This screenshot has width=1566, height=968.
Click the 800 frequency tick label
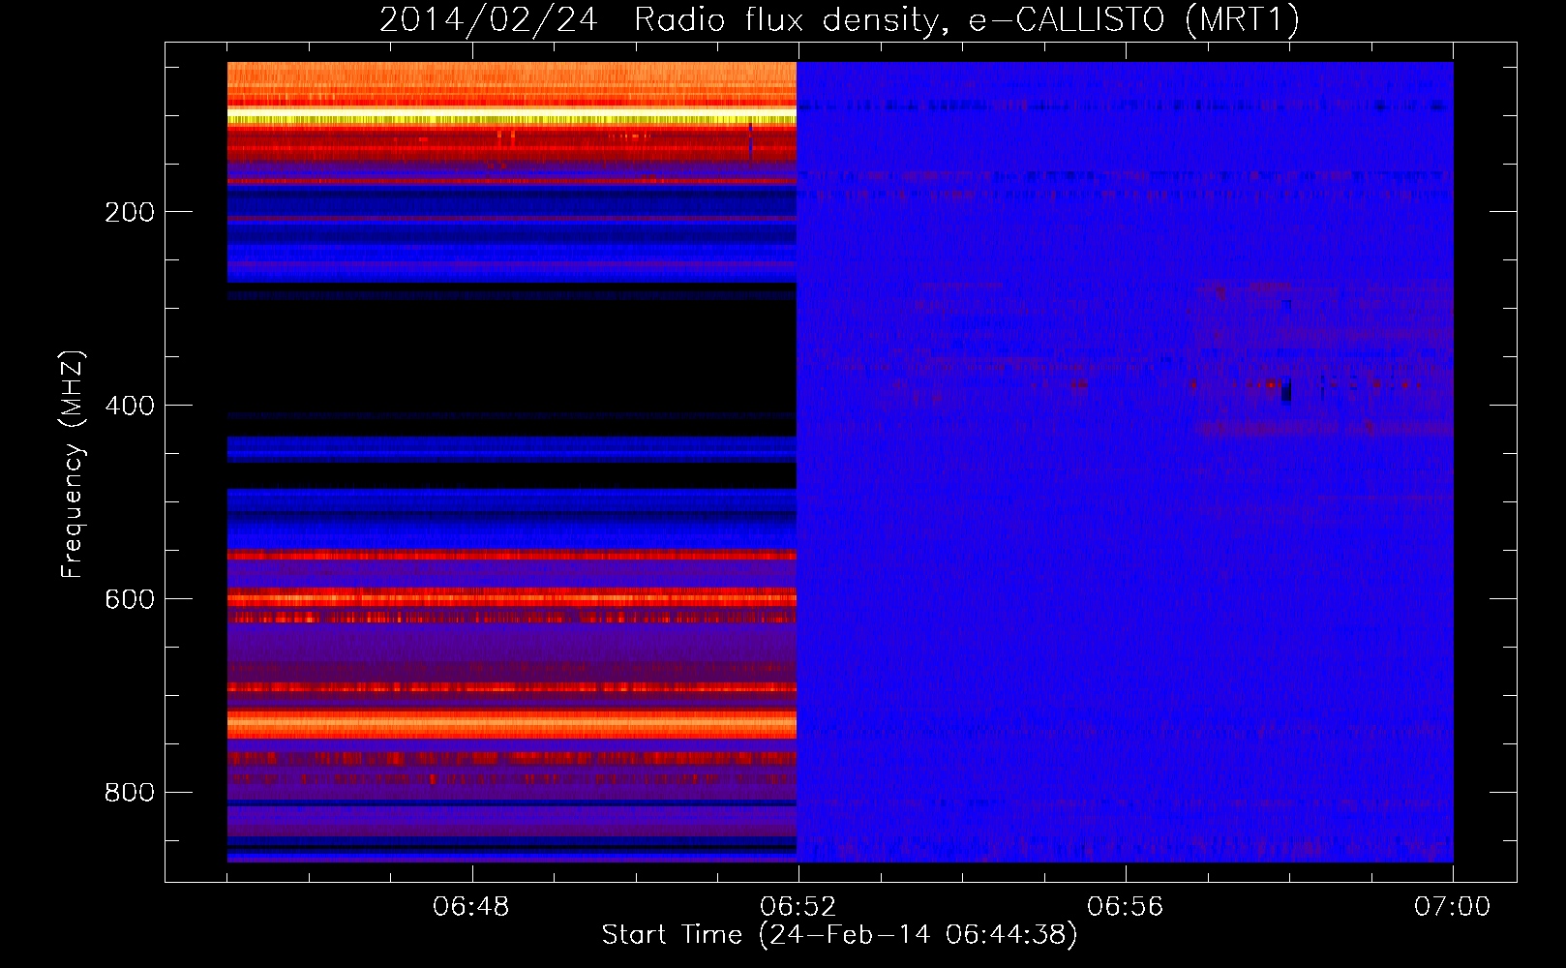coord(130,793)
